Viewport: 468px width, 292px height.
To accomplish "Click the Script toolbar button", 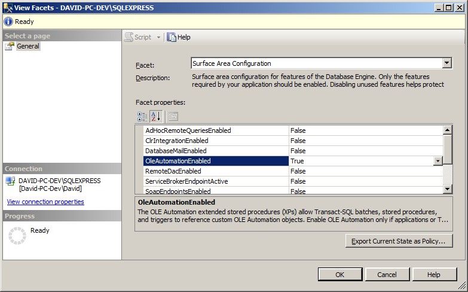I will point(138,37).
